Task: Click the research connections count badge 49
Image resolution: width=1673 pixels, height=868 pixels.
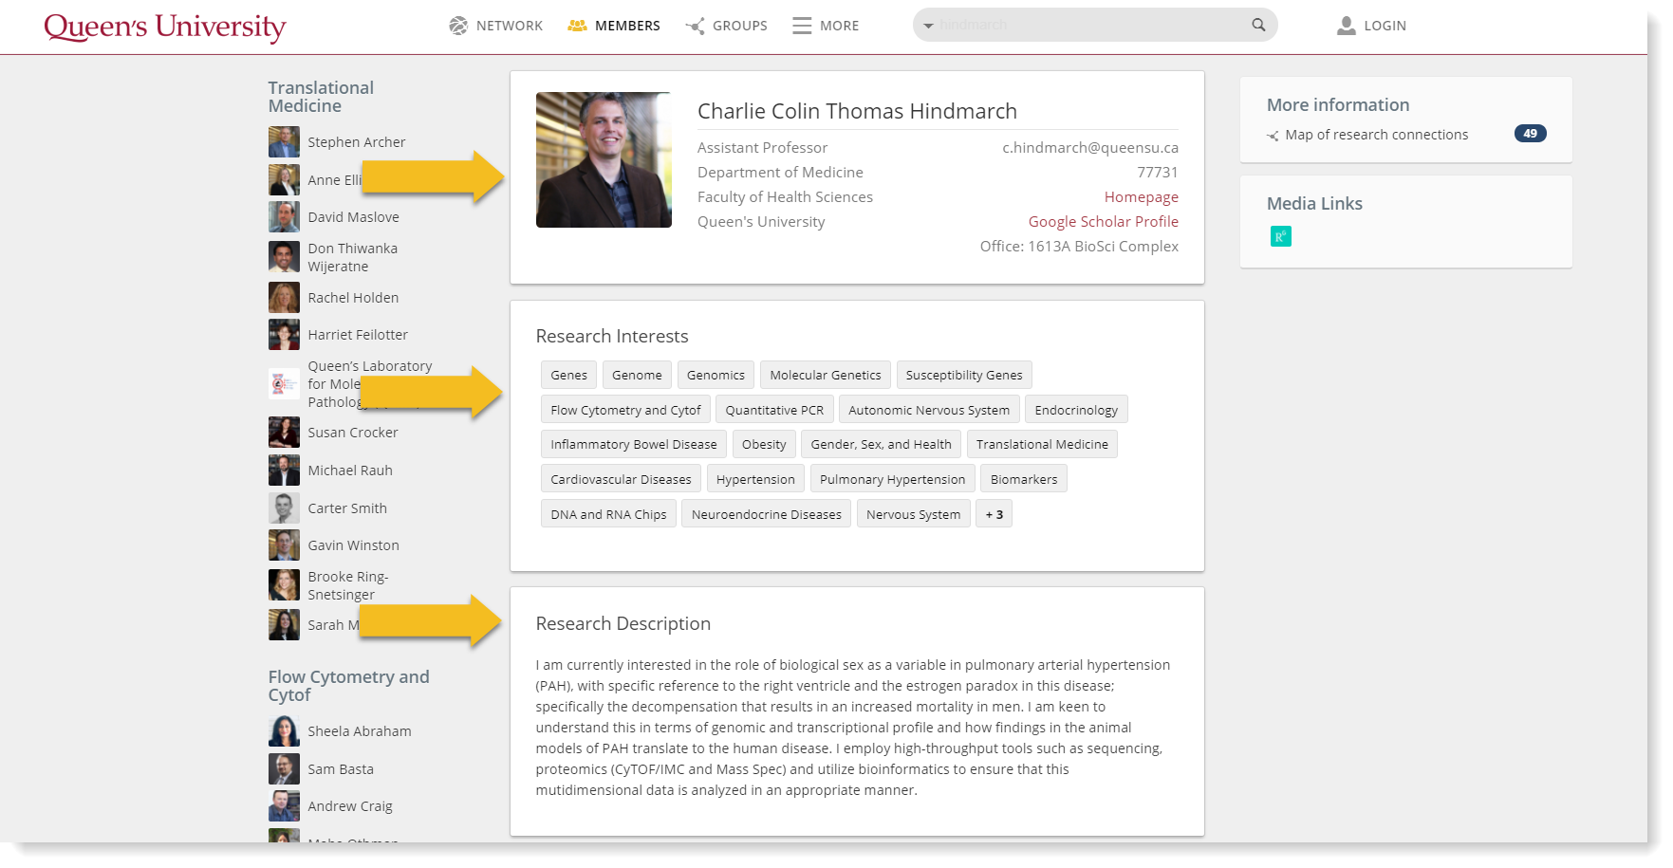Action: pyautogui.click(x=1530, y=134)
